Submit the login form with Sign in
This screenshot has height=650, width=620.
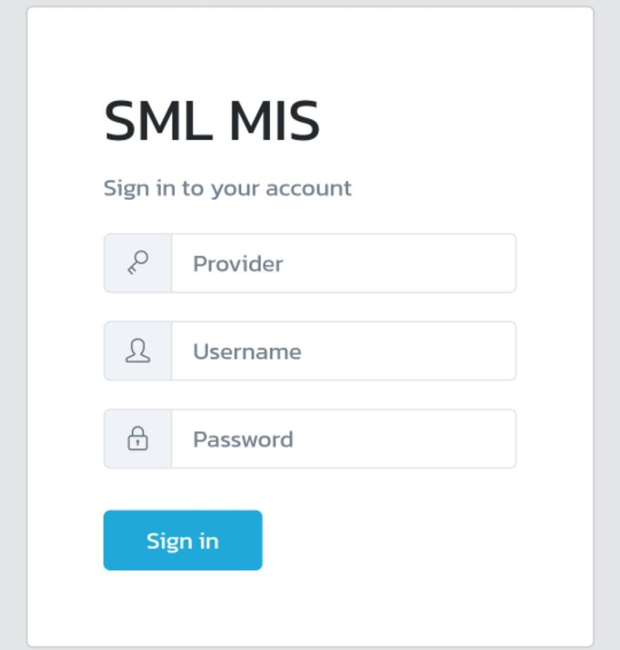[182, 540]
